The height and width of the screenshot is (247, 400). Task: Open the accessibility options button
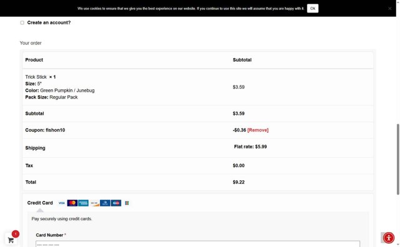pos(389,238)
